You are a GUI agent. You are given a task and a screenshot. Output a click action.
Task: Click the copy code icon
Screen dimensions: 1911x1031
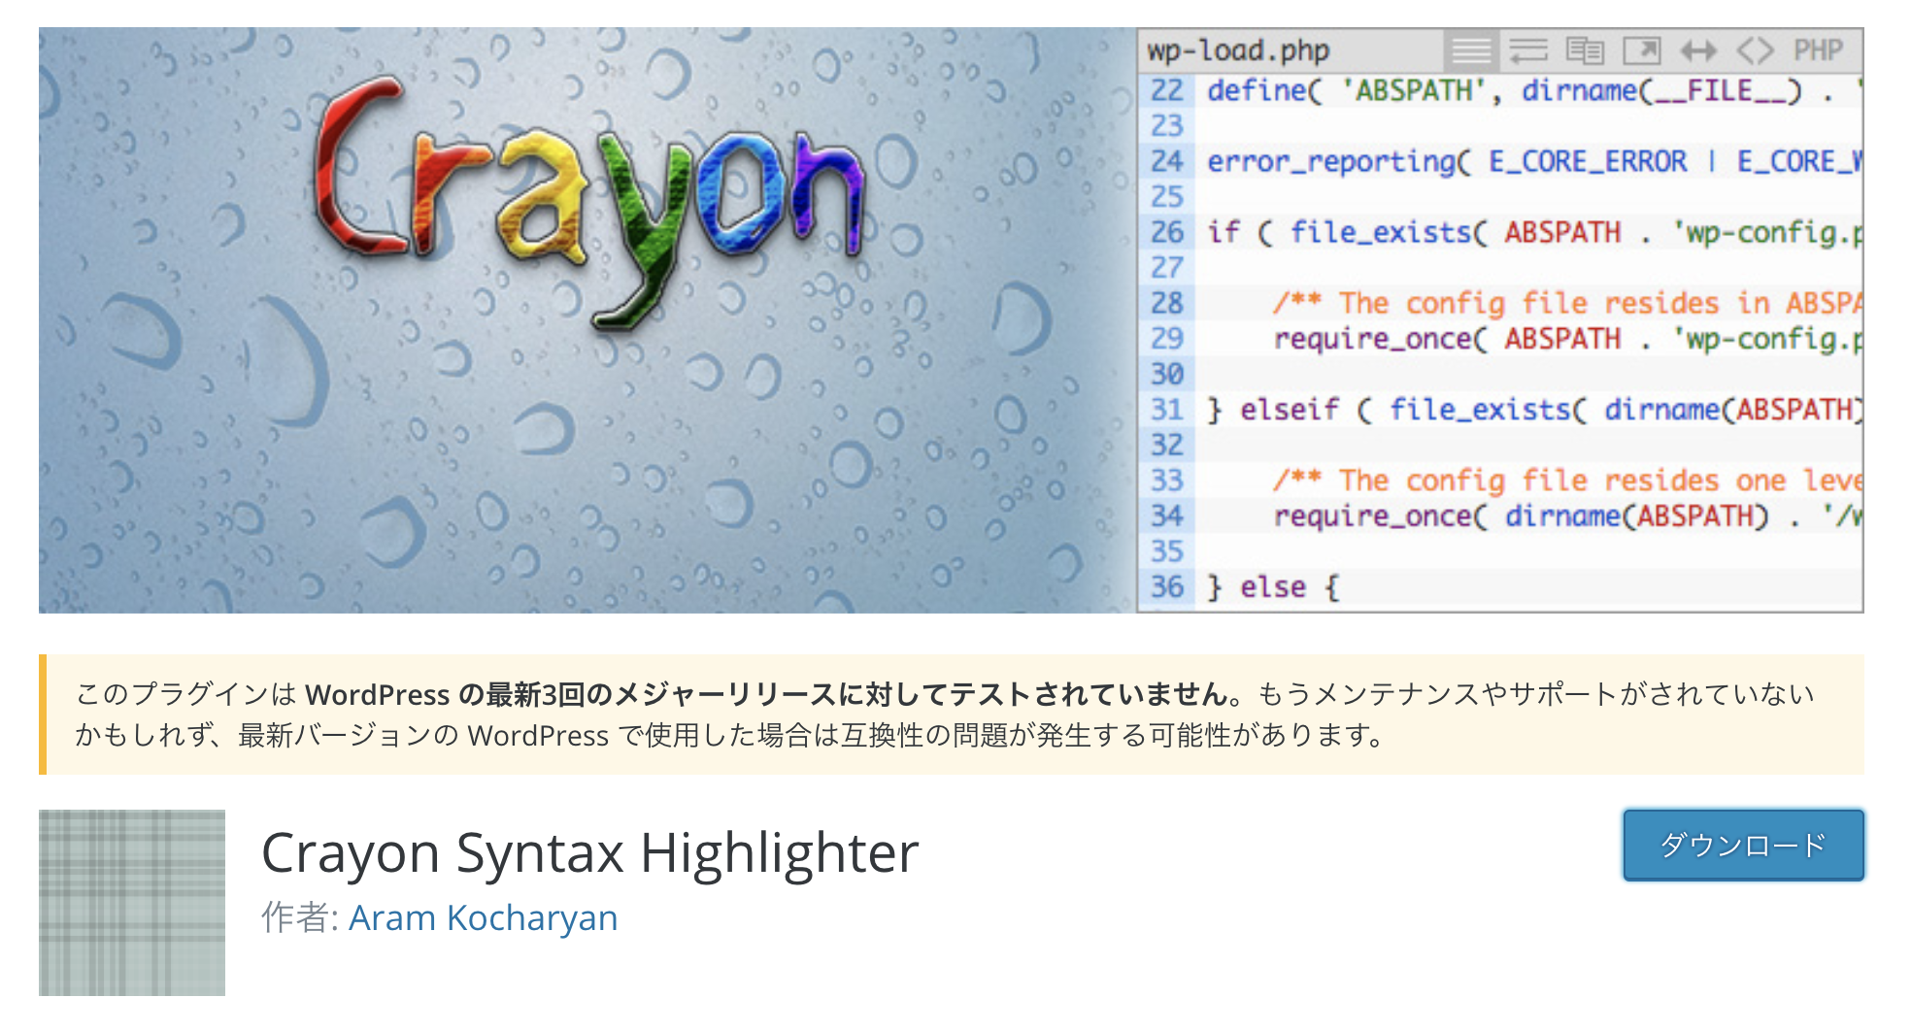1585,50
